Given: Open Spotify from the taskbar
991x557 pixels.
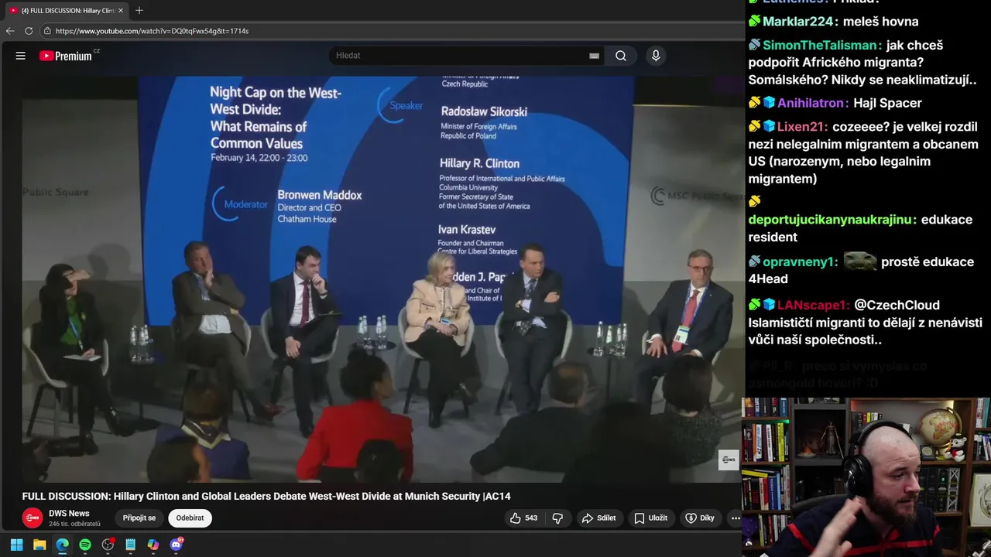Looking at the screenshot, I should 85,545.
